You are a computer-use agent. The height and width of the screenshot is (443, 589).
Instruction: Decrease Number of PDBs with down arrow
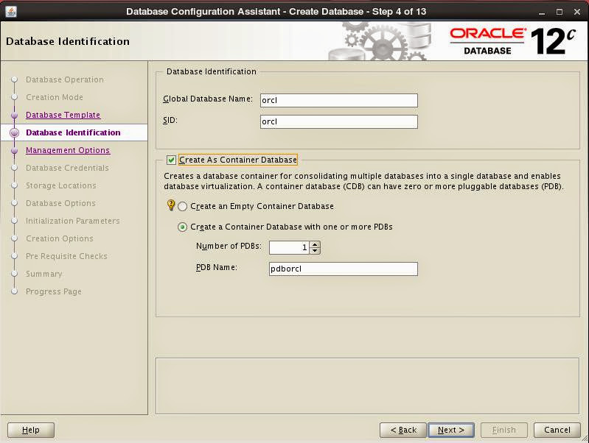click(x=315, y=251)
